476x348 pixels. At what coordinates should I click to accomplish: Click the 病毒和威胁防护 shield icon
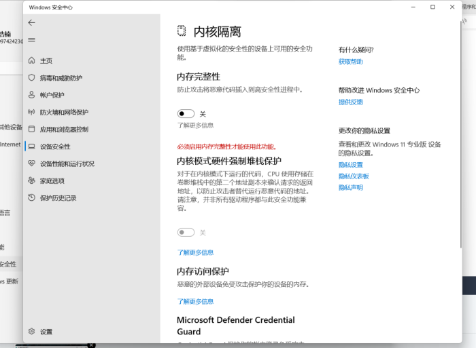click(31, 77)
